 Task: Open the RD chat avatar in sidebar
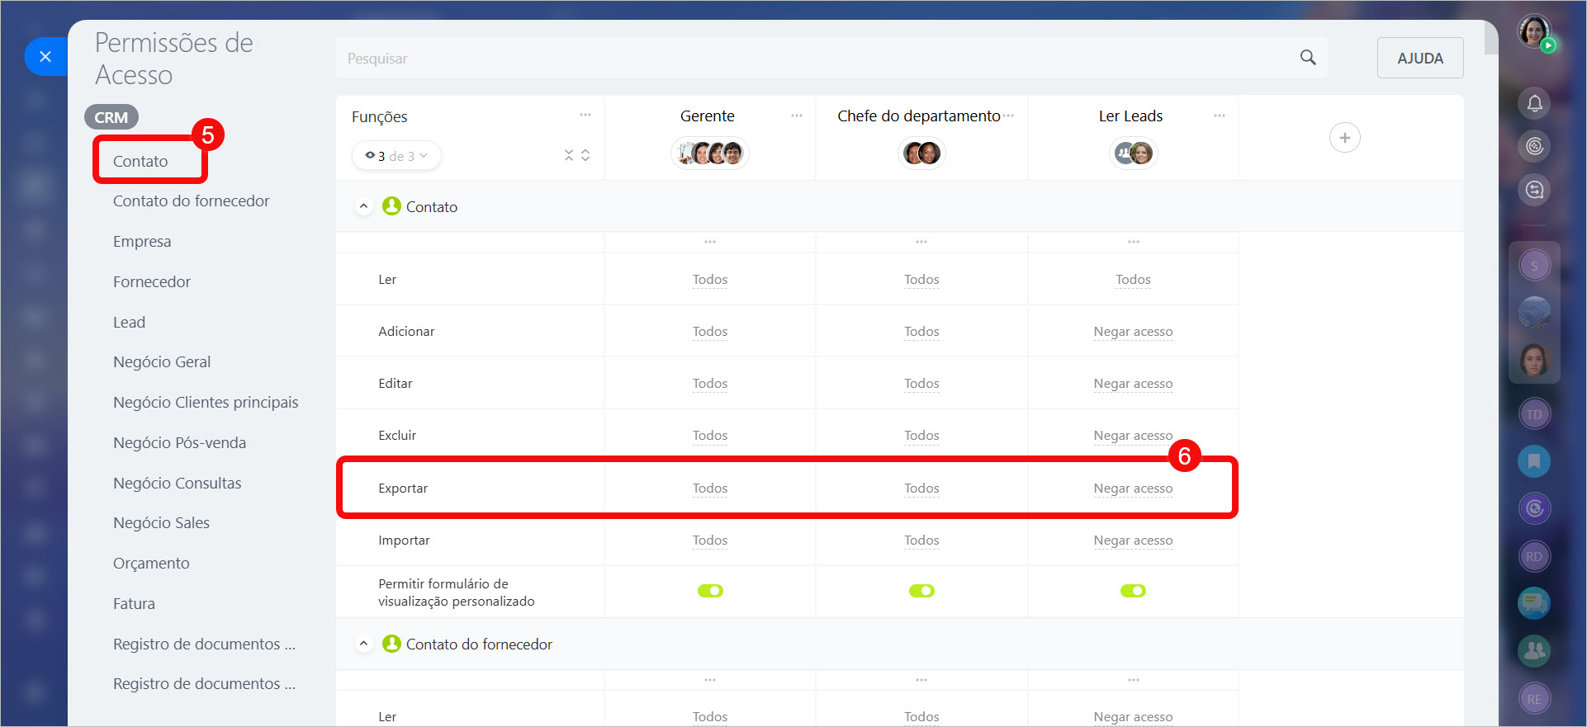pyautogui.click(x=1534, y=556)
